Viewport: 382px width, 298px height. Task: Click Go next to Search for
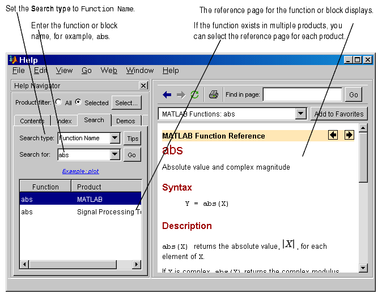pos(132,155)
